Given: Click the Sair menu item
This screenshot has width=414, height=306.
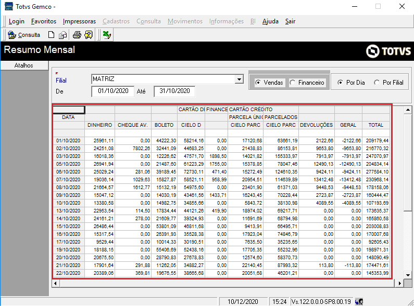Looking at the screenshot, I should [290, 21].
